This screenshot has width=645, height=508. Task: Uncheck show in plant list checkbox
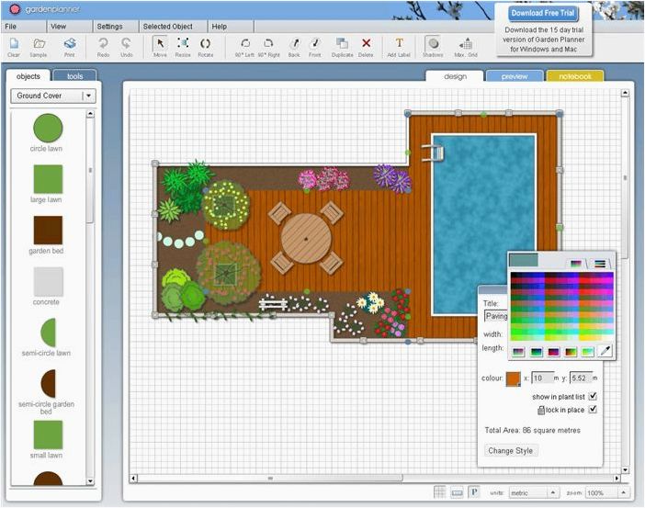[593, 397]
